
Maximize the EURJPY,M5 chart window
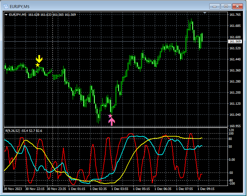pyautogui.click(x=226, y=6)
